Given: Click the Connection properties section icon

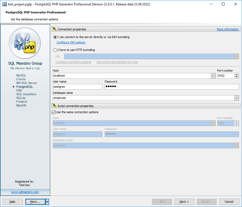Looking at the screenshot, I should 54,29.
